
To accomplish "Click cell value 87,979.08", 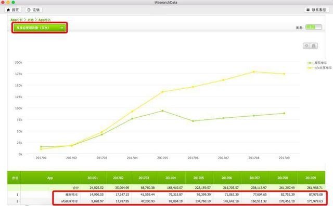I will tap(316, 195).
